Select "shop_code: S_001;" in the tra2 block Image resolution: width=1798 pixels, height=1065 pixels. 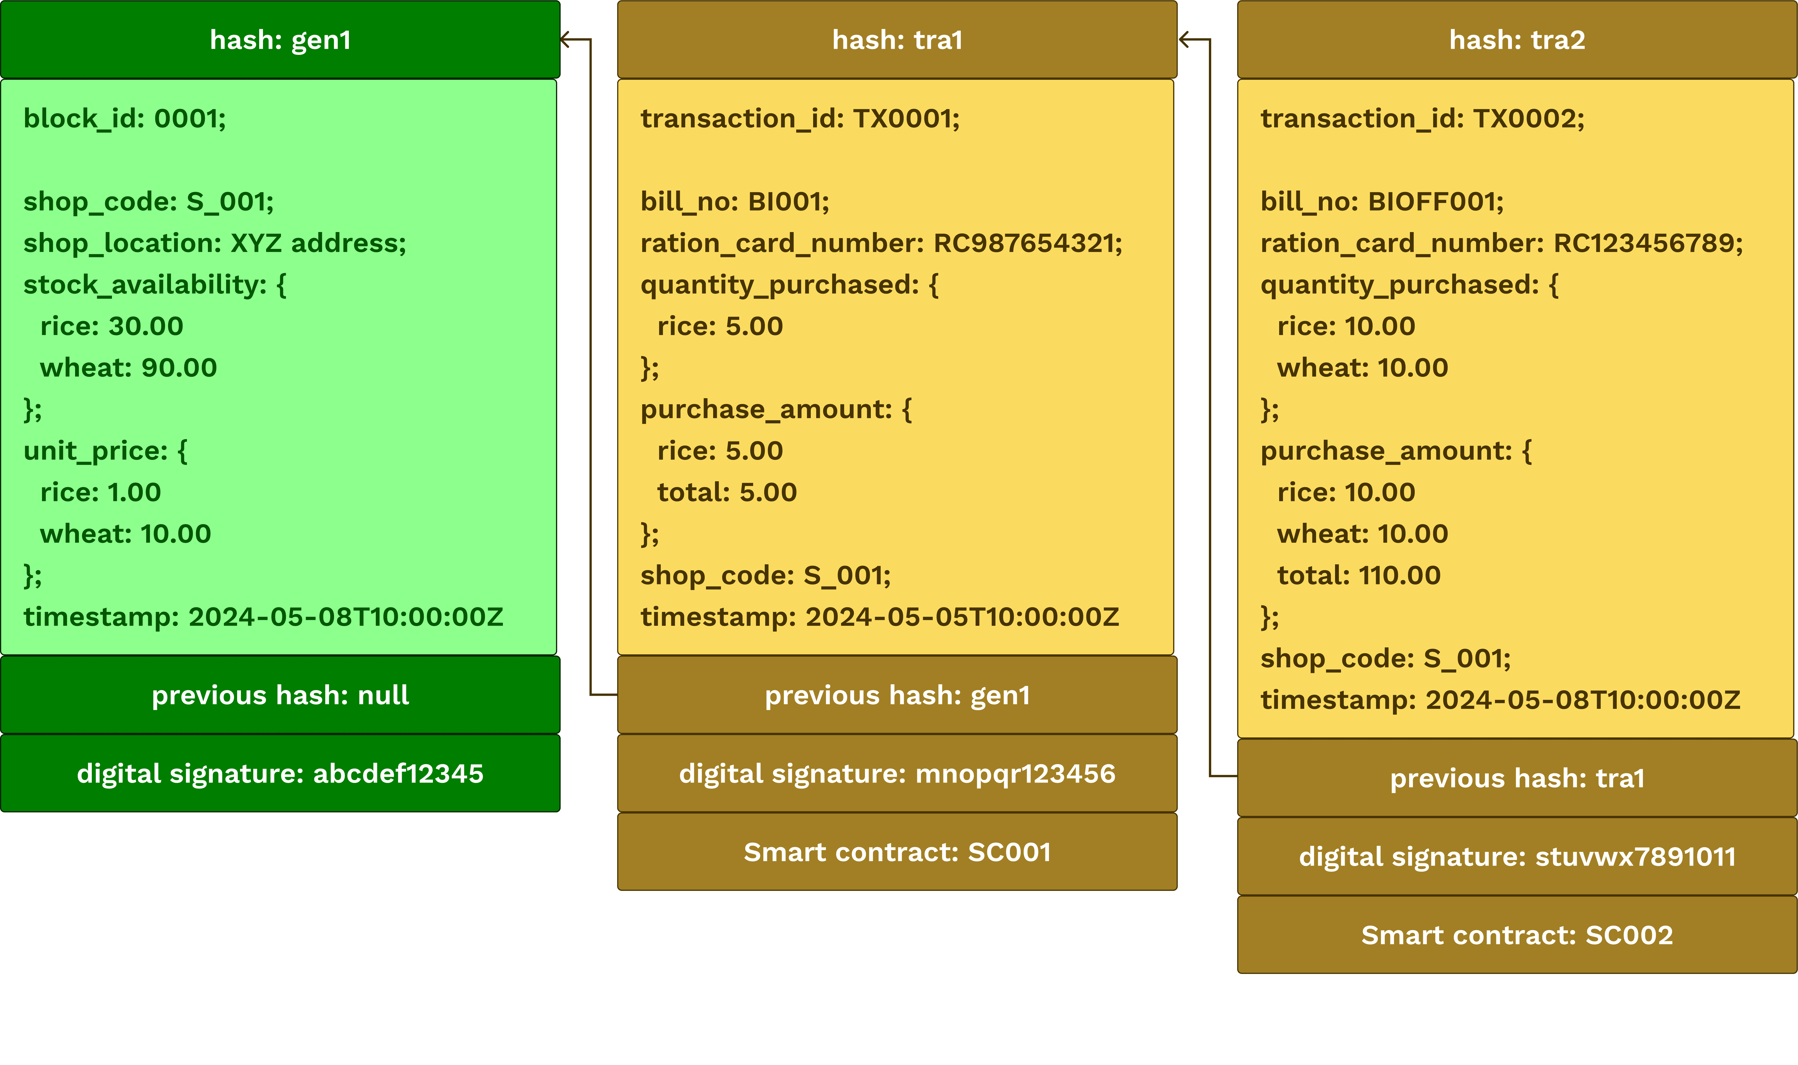(x=1386, y=659)
